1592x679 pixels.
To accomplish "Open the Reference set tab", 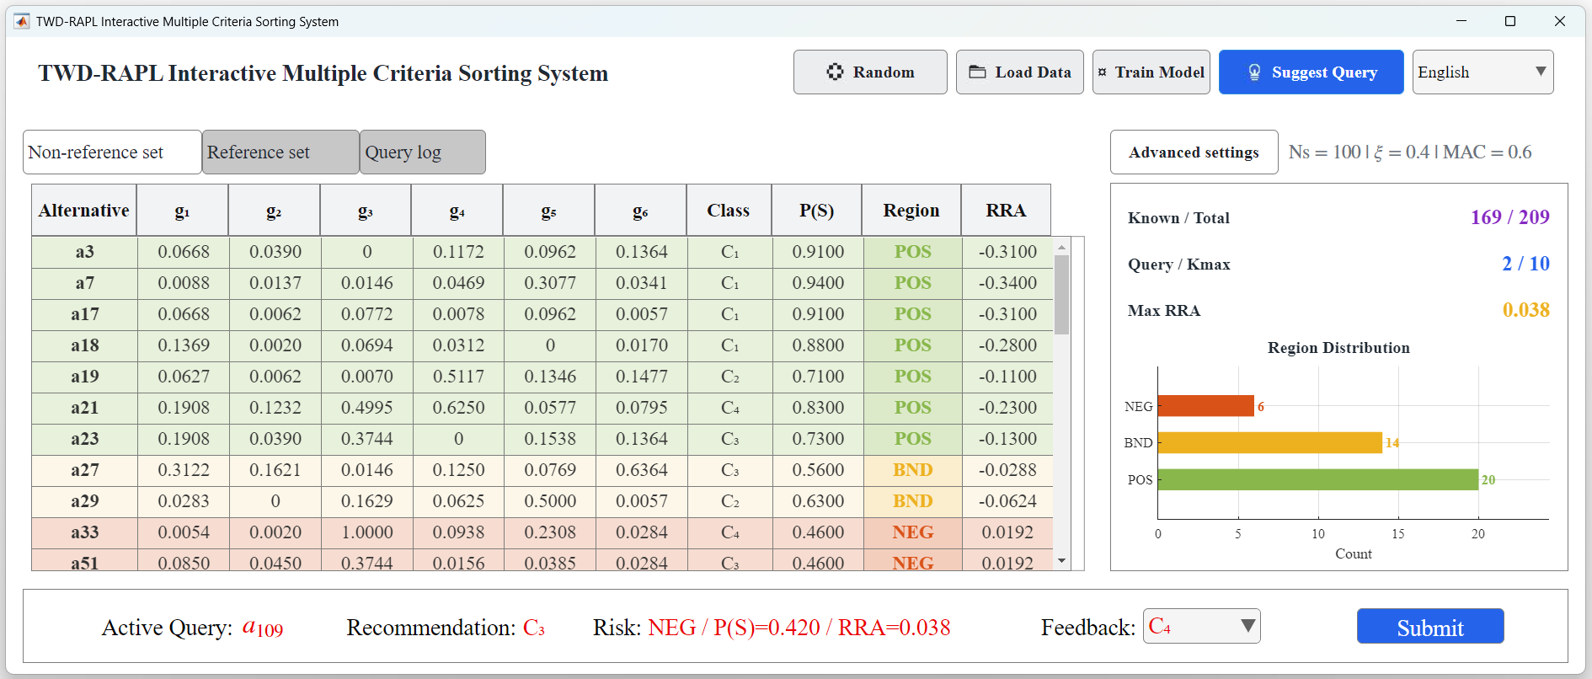I will point(280,152).
